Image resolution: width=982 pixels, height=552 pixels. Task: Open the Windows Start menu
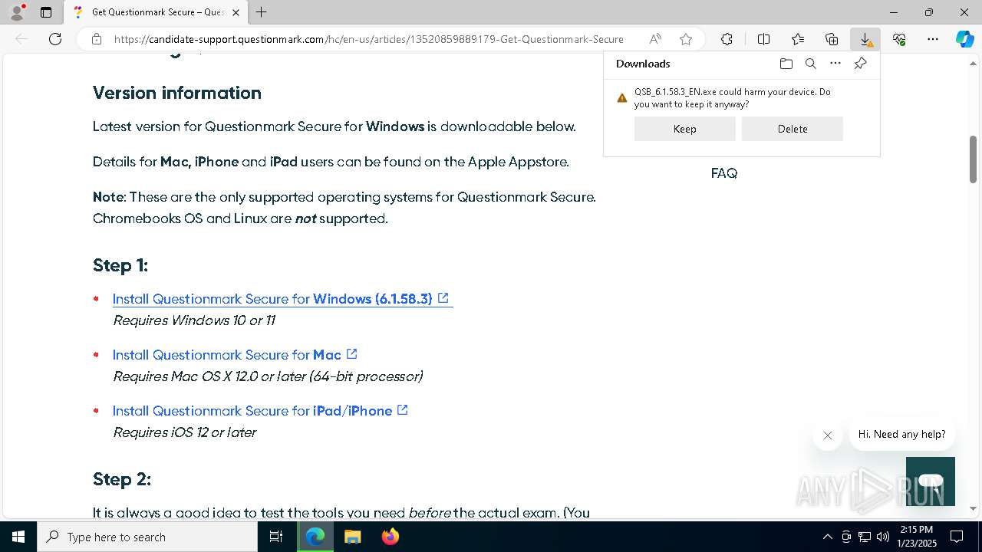tap(18, 537)
